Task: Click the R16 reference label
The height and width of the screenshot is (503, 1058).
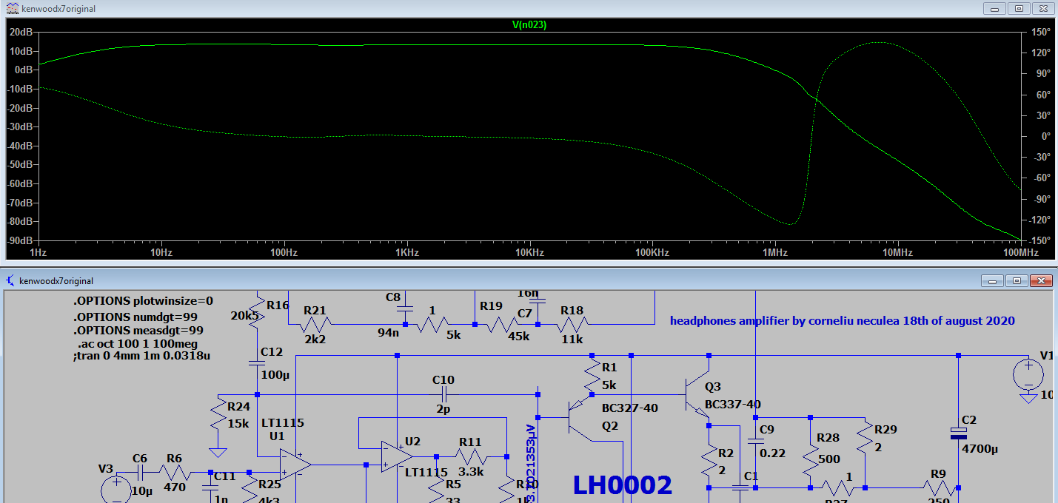Action: coord(278,305)
